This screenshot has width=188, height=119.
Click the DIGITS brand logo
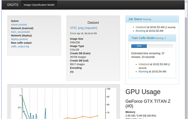point(13,5)
